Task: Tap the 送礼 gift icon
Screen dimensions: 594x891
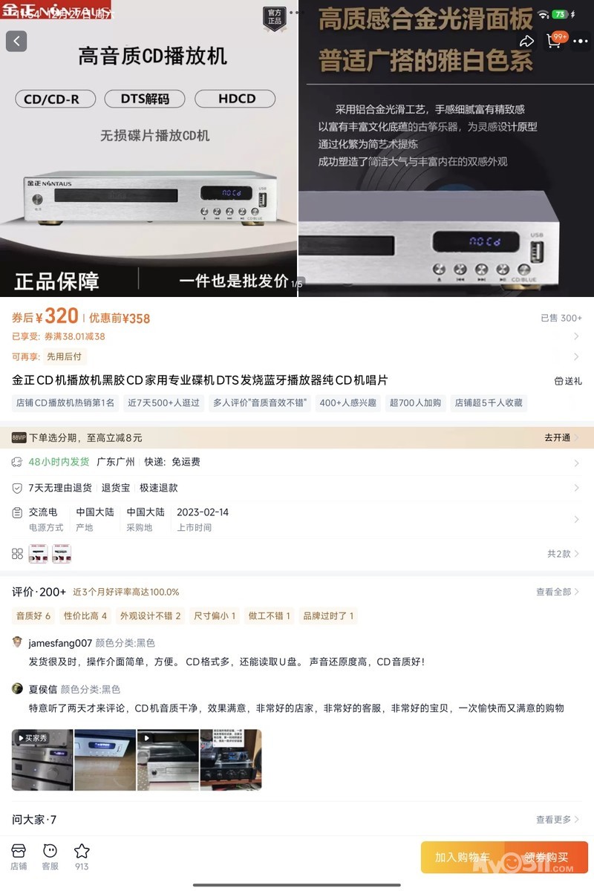Action: (568, 381)
